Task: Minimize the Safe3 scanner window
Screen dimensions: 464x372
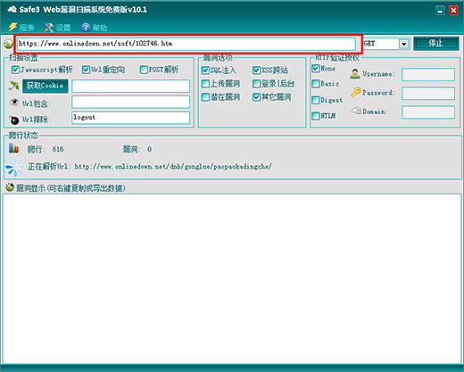Action: coord(440,11)
